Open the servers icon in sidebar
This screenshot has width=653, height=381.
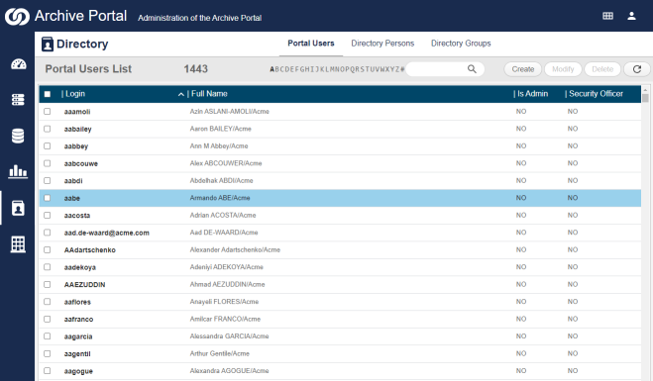point(18,100)
